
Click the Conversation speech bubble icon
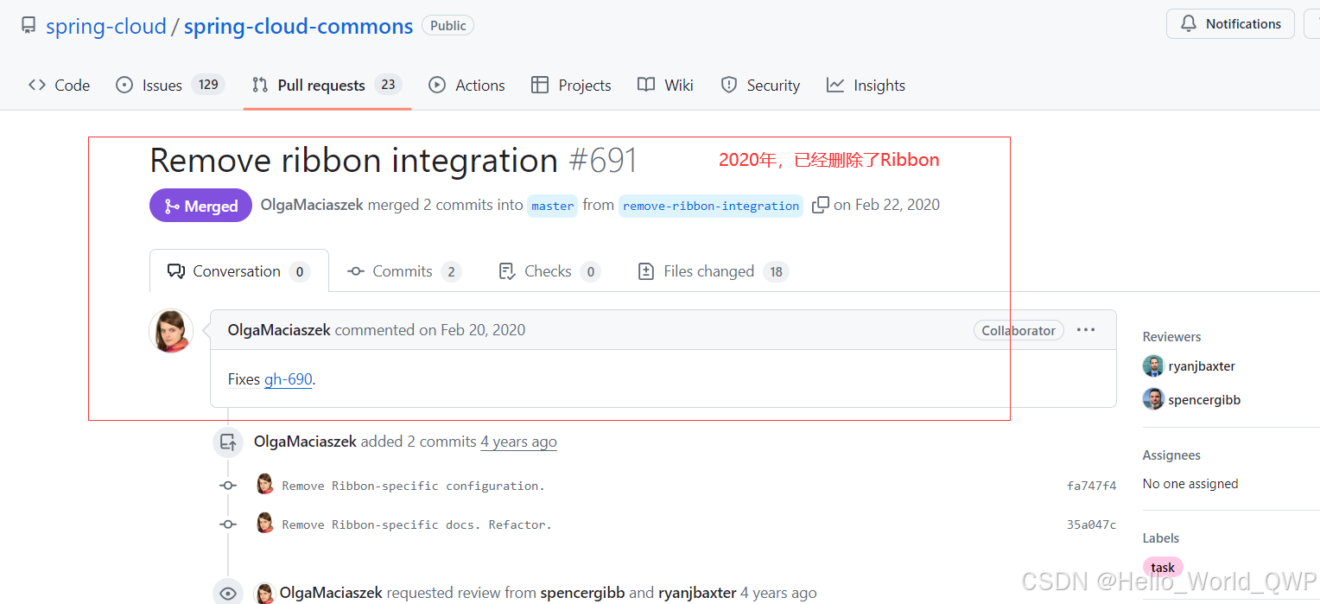click(176, 271)
